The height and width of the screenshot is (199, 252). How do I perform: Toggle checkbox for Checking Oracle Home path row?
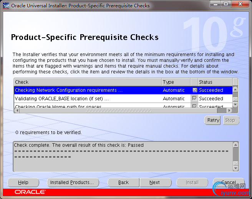click(195, 106)
